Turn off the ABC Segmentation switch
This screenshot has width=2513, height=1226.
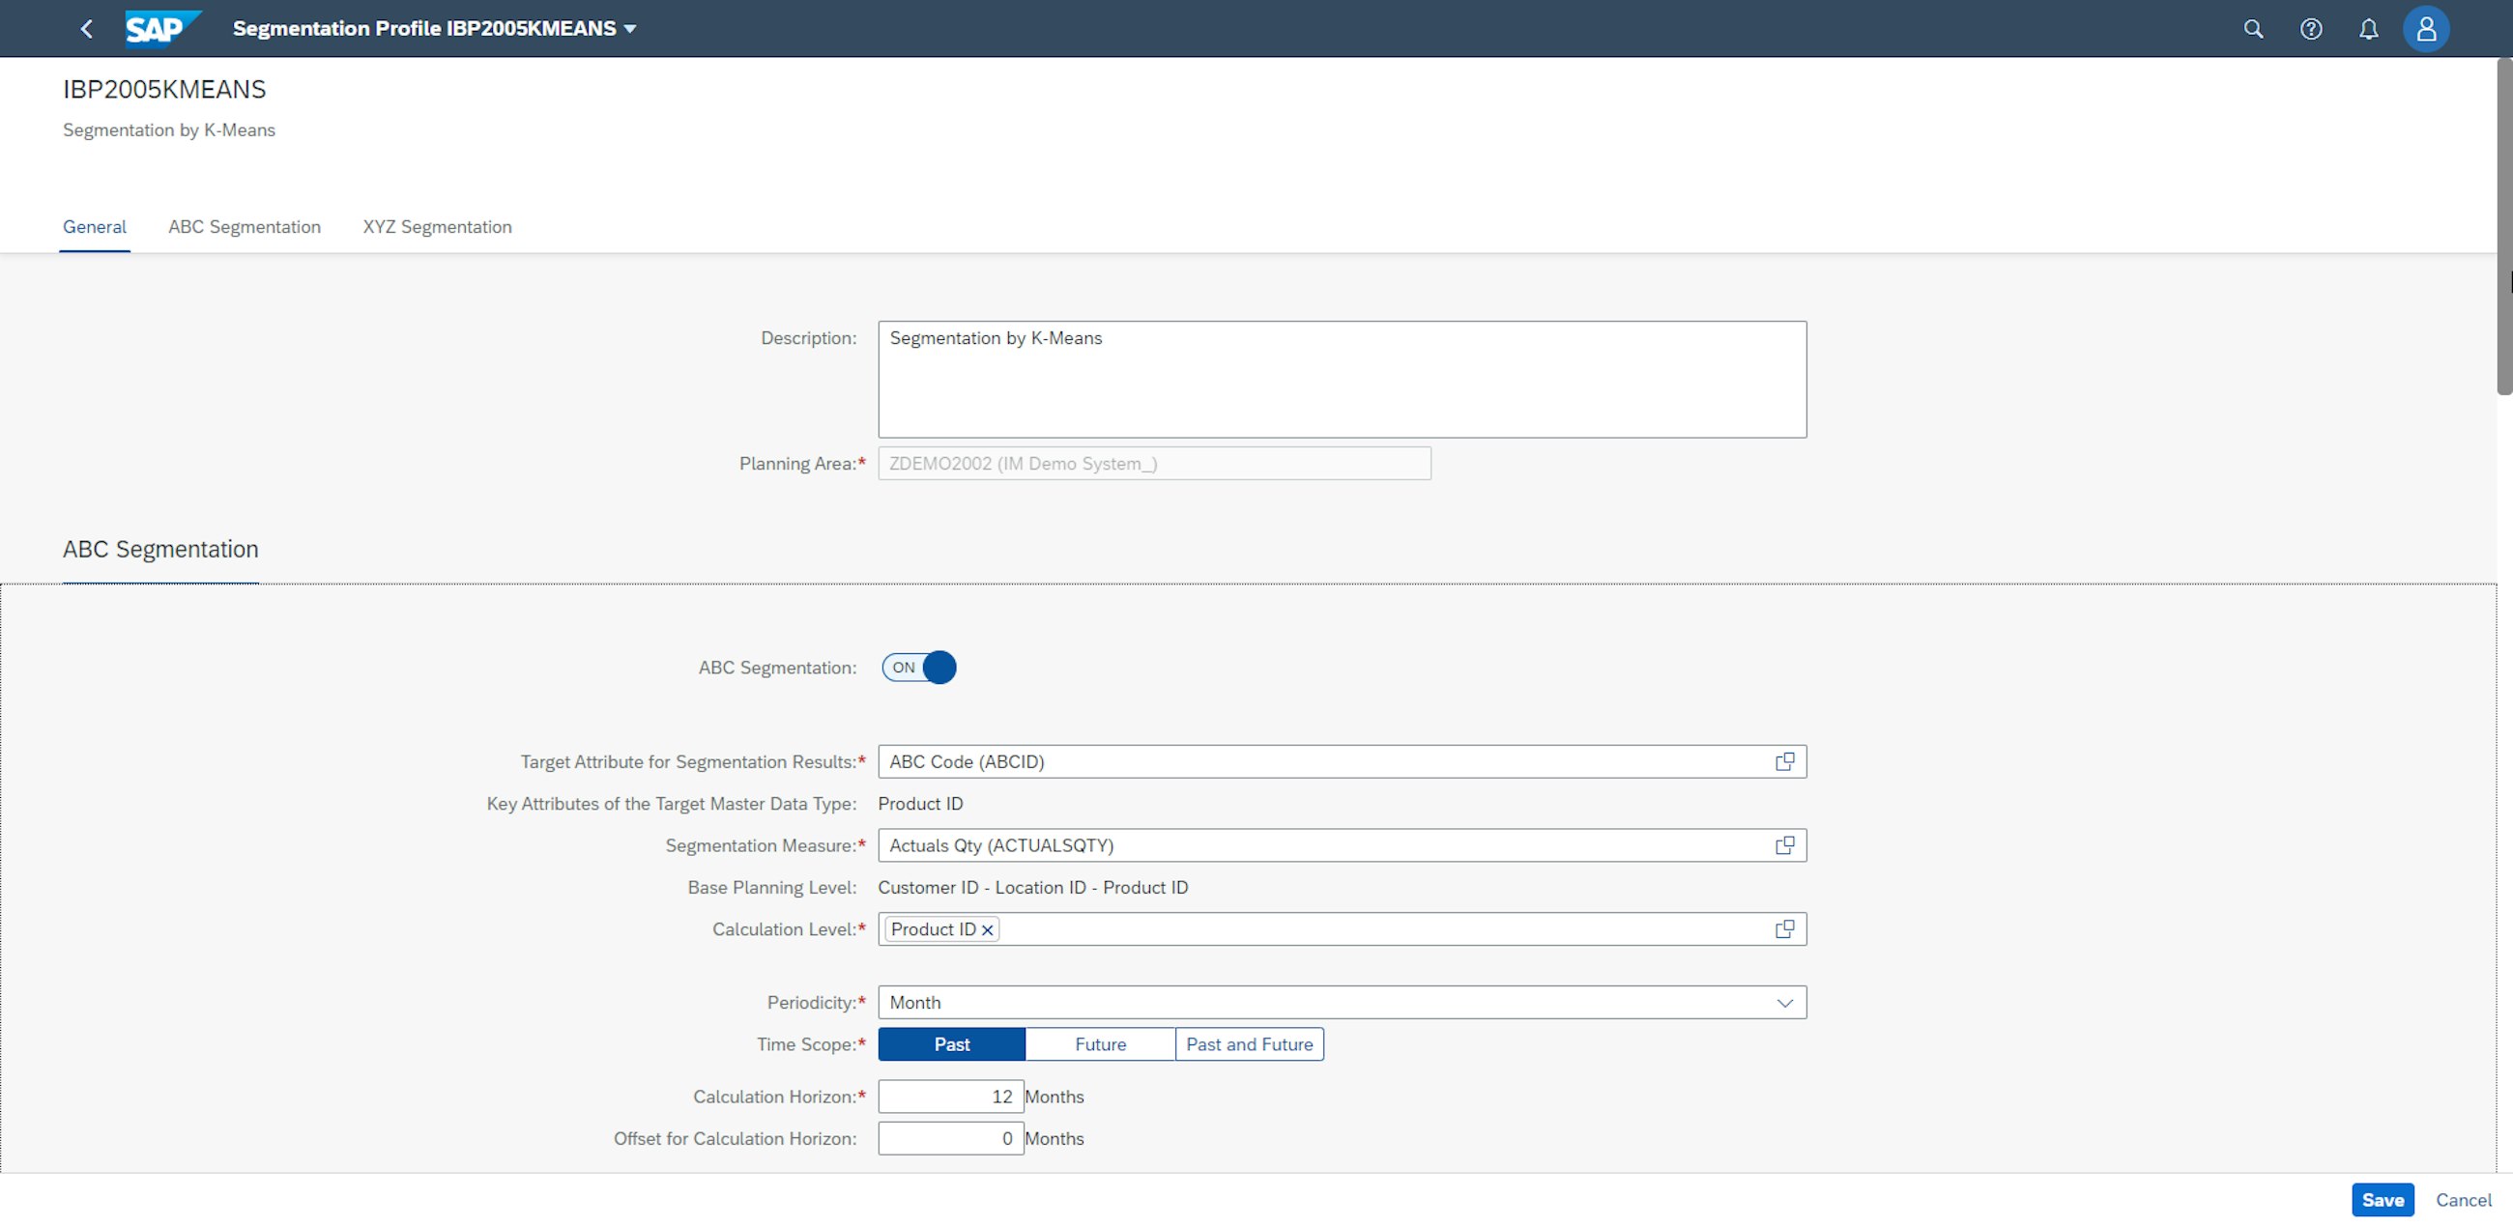click(x=919, y=669)
